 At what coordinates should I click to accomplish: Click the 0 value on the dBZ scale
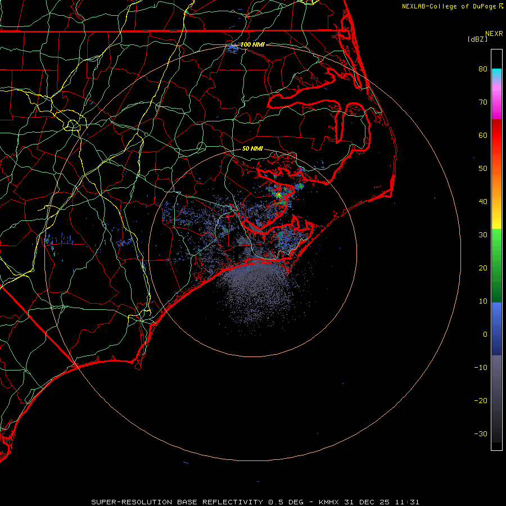click(x=485, y=335)
